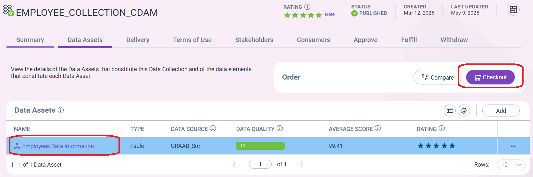Open the Data Assets section info icon
Screen dimensions: 533x177
(61, 110)
